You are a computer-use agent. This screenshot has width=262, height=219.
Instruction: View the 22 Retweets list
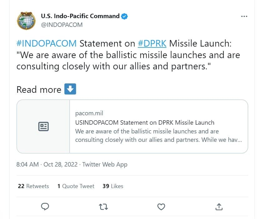pyautogui.click(x=33, y=186)
